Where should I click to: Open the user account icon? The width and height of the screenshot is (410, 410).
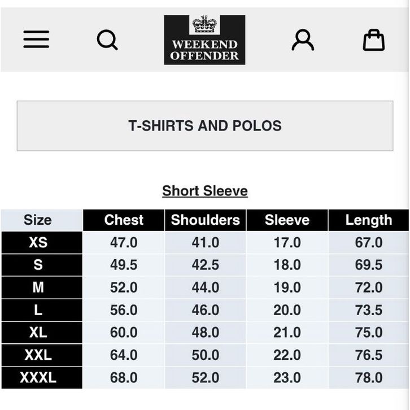tap(303, 40)
